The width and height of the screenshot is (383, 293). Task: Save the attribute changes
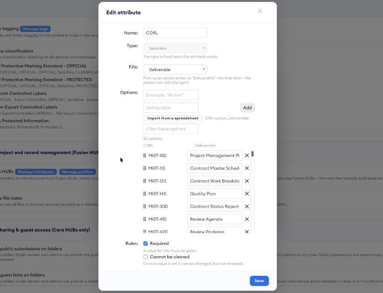pos(259,281)
